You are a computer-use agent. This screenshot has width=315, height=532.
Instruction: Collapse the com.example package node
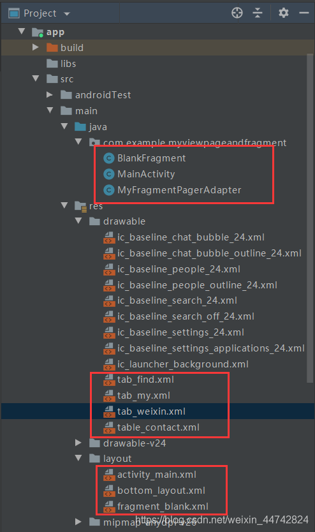78,141
